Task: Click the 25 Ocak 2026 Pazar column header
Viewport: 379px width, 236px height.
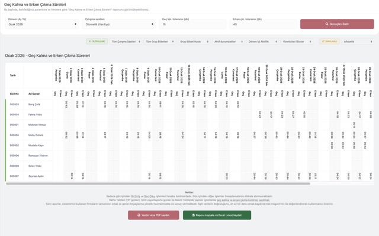Action: pos(324,76)
